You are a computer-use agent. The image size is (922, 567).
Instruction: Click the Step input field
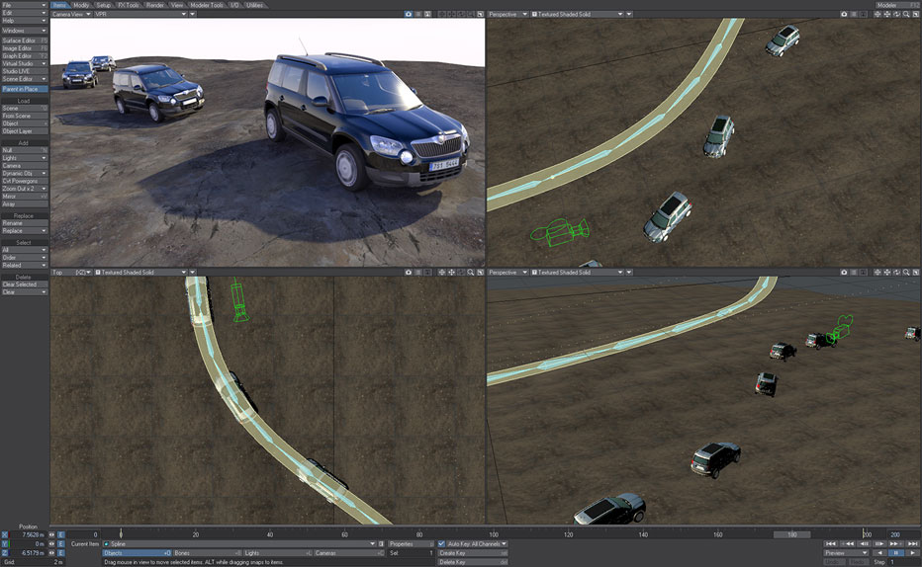coord(902,562)
